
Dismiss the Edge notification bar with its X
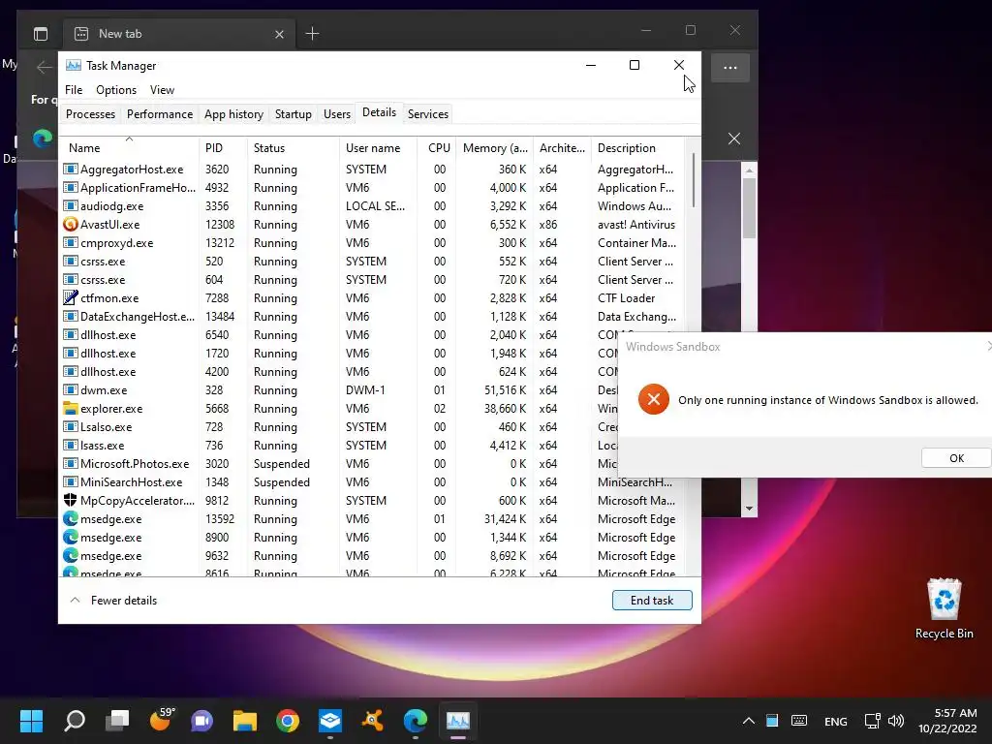(734, 139)
